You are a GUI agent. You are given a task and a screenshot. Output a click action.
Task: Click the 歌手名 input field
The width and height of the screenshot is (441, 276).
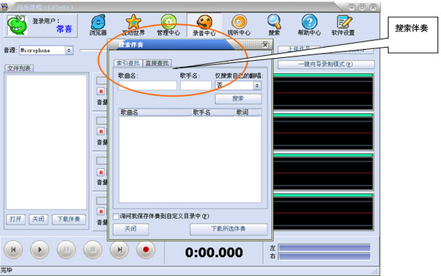196,85
